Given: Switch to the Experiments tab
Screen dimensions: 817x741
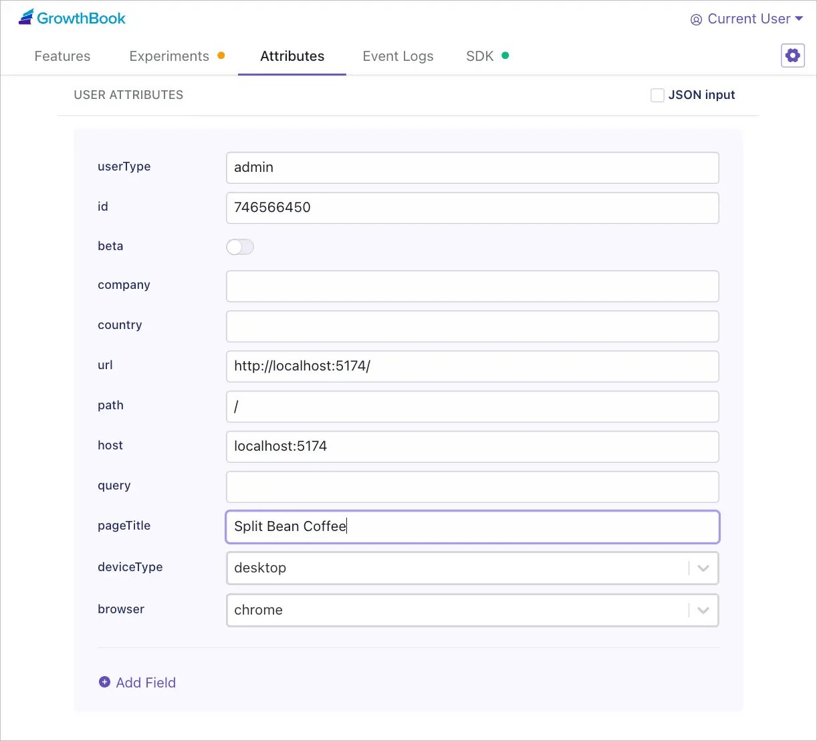Looking at the screenshot, I should pos(169,56).
